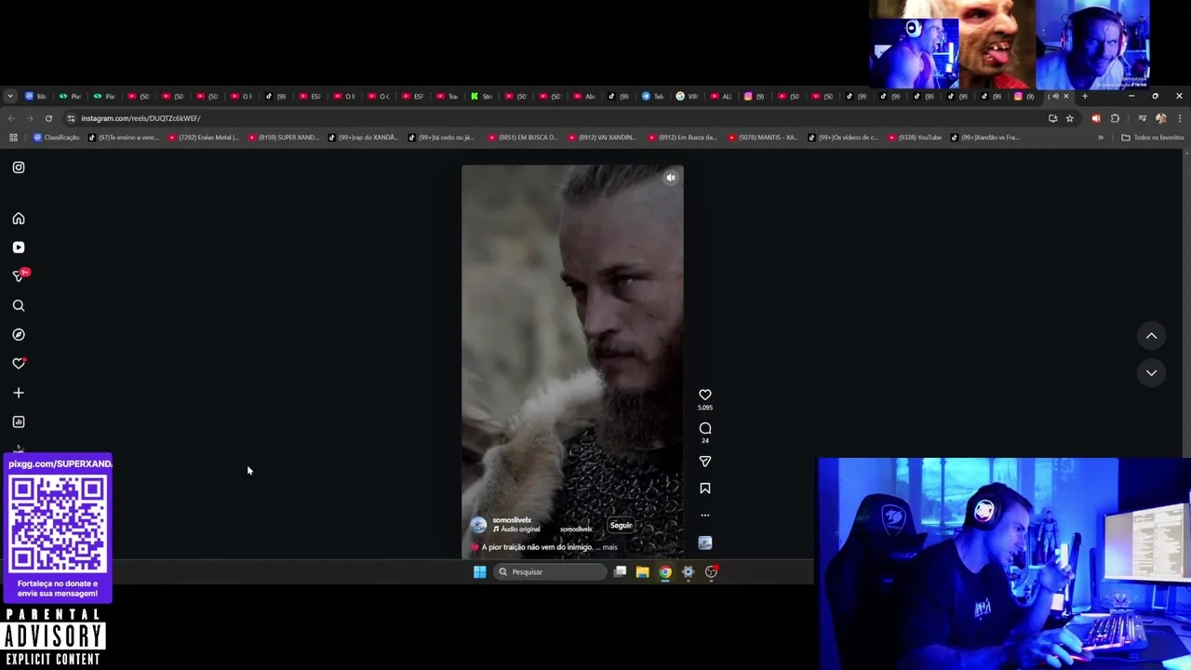
Task: Open the apps grid in bookmarks bar
Action: [x=13, y=138]
